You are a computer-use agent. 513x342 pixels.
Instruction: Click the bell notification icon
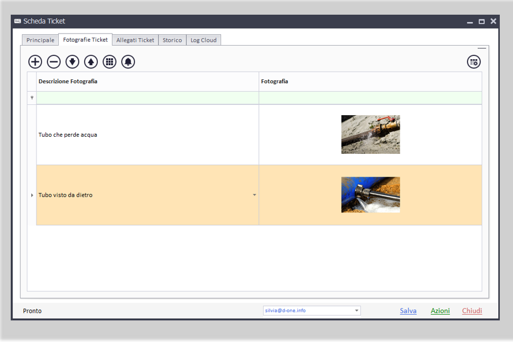click(128, 62)
